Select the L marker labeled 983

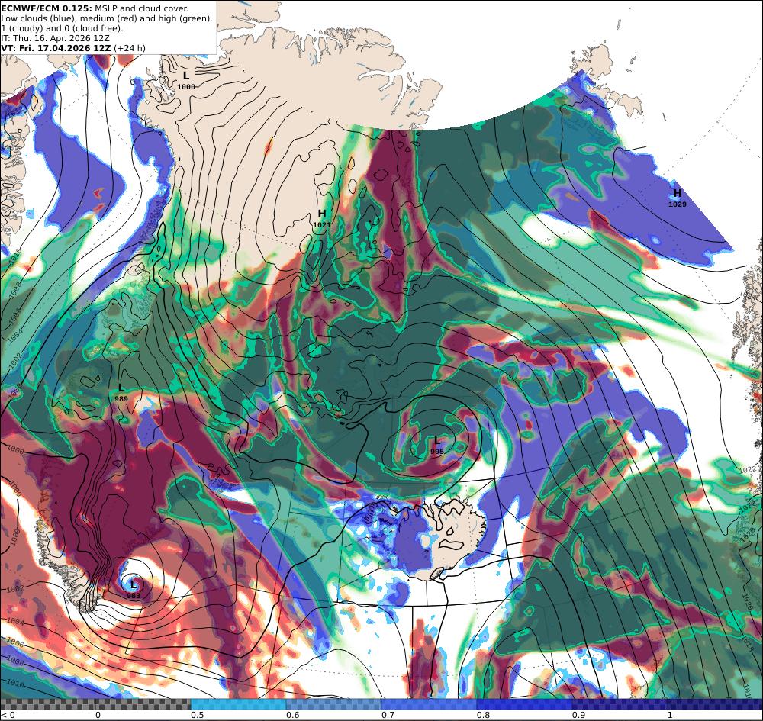pyautogui.click(x=134, y=584)
